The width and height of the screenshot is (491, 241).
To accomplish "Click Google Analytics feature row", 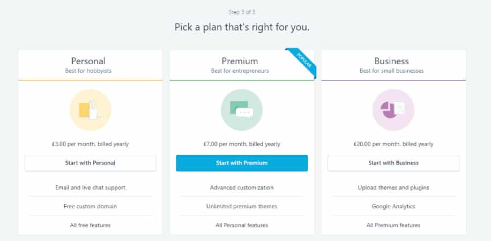I will 393,206.
